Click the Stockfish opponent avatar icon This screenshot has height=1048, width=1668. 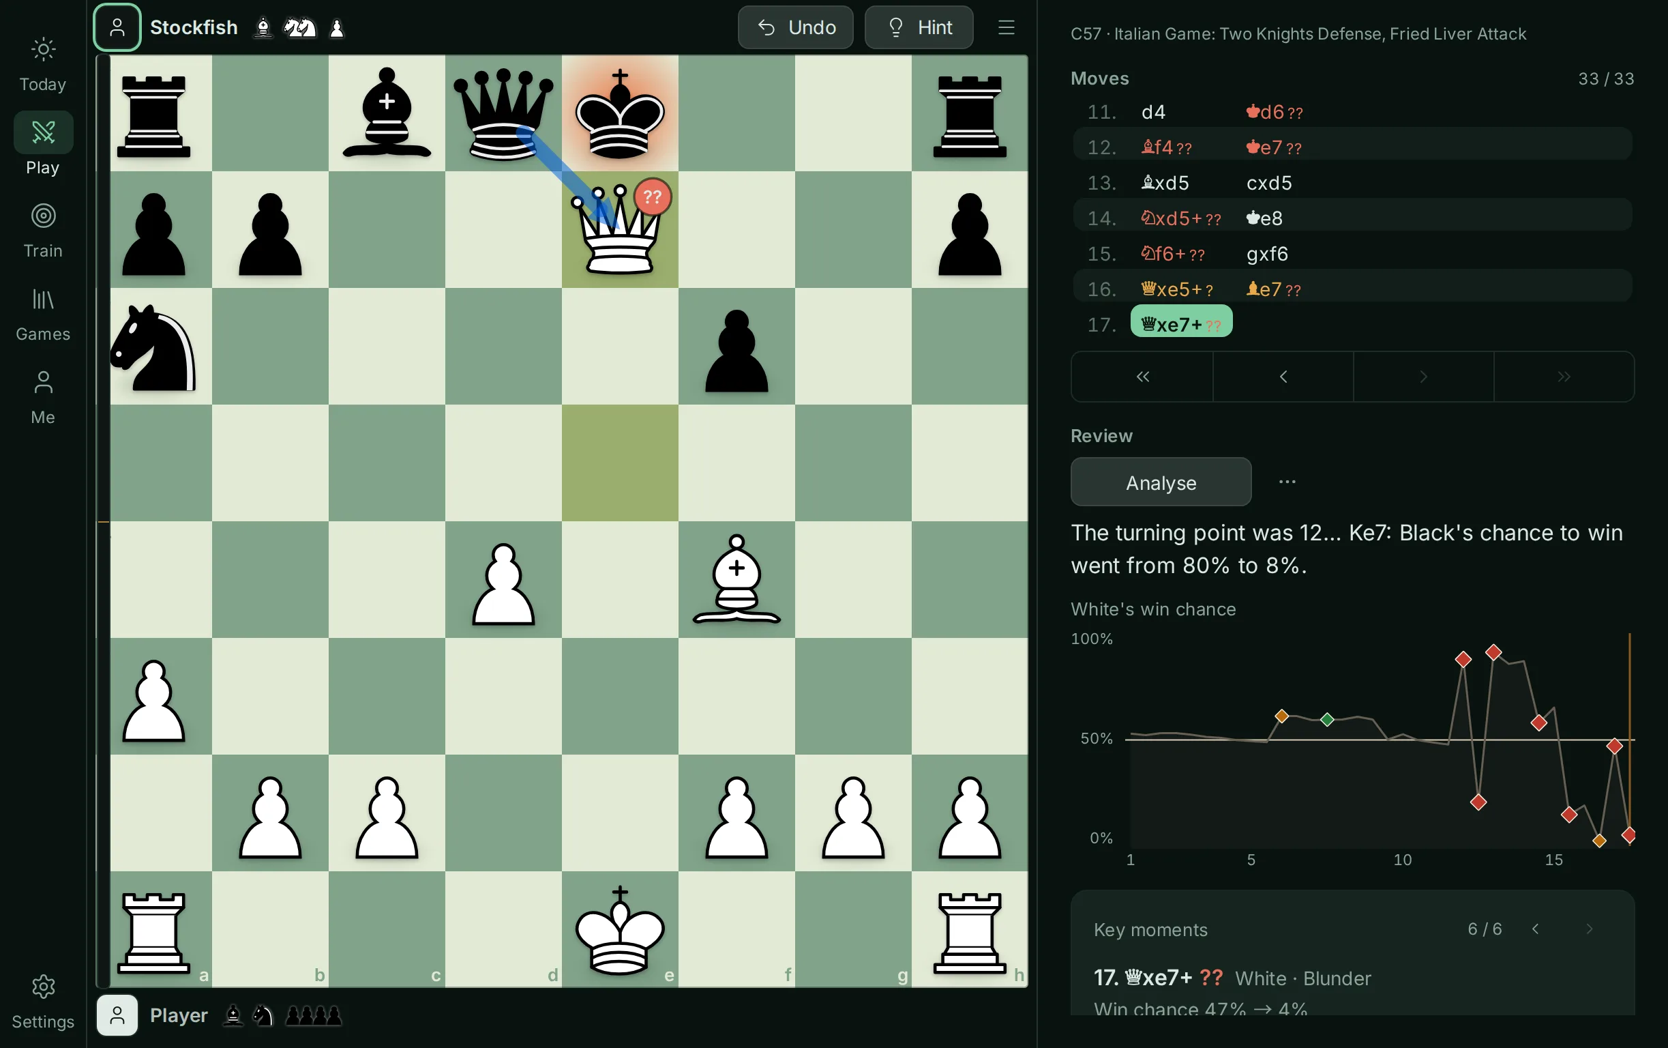coord(117,27)
